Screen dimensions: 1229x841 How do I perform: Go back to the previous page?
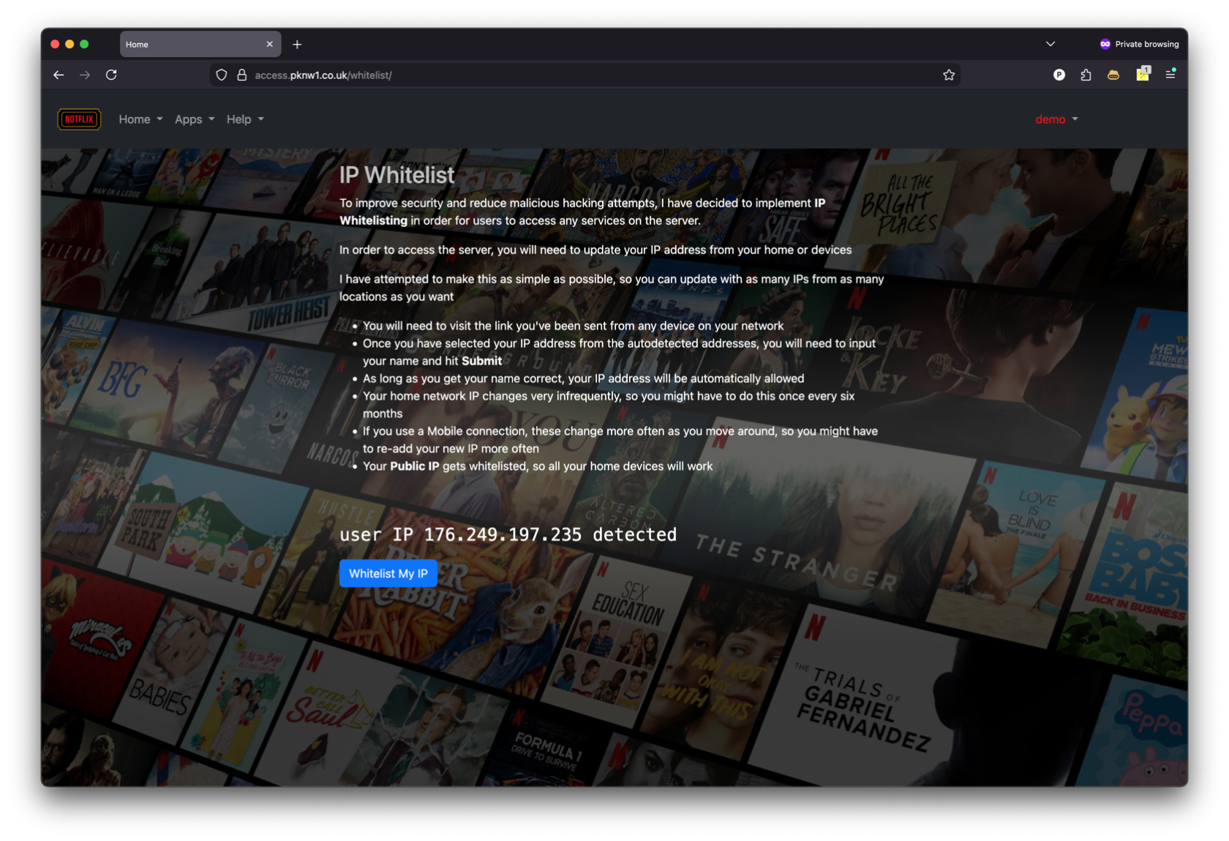[x=59, y=75]
